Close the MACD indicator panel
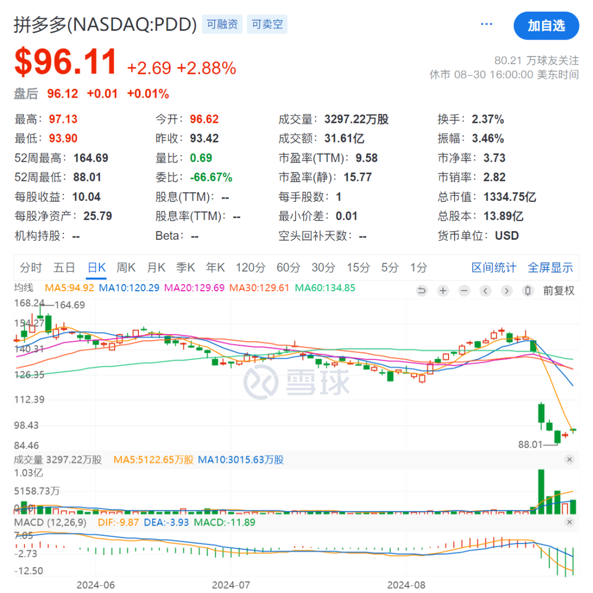The image size is (593, 593). click(x=569, y=523)
